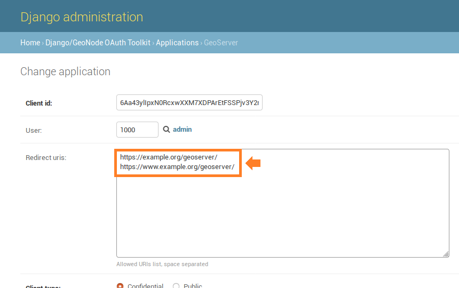Screen dimensions: 459x288
Task: Navigate to Applications in the breadcrumb
Action: 177,43
